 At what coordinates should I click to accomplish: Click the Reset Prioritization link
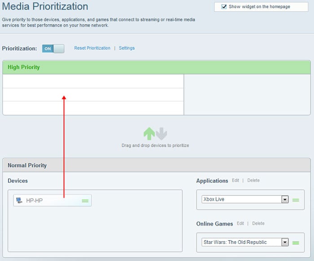click(92, 48)
